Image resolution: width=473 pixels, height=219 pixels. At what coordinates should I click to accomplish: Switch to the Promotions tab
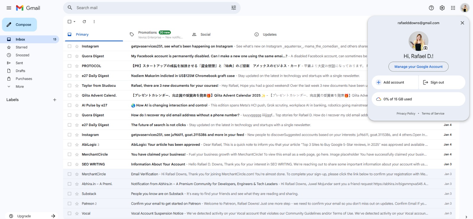pos(156,35)
